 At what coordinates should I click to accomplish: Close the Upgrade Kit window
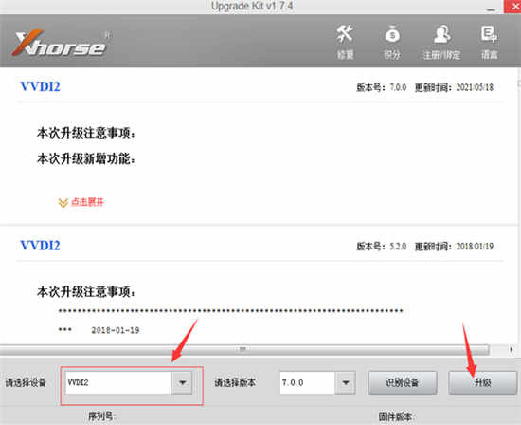coord(512,7)
